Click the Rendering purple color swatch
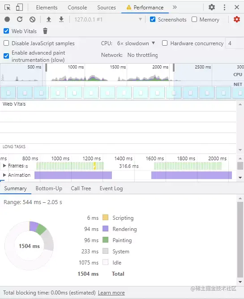The height and width of the screenshot is (299, 244). 105,229
